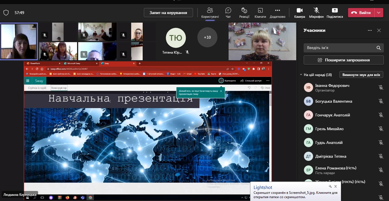
Task: Toggle mic for Богуцька Валентина
Action: point(381,101)
